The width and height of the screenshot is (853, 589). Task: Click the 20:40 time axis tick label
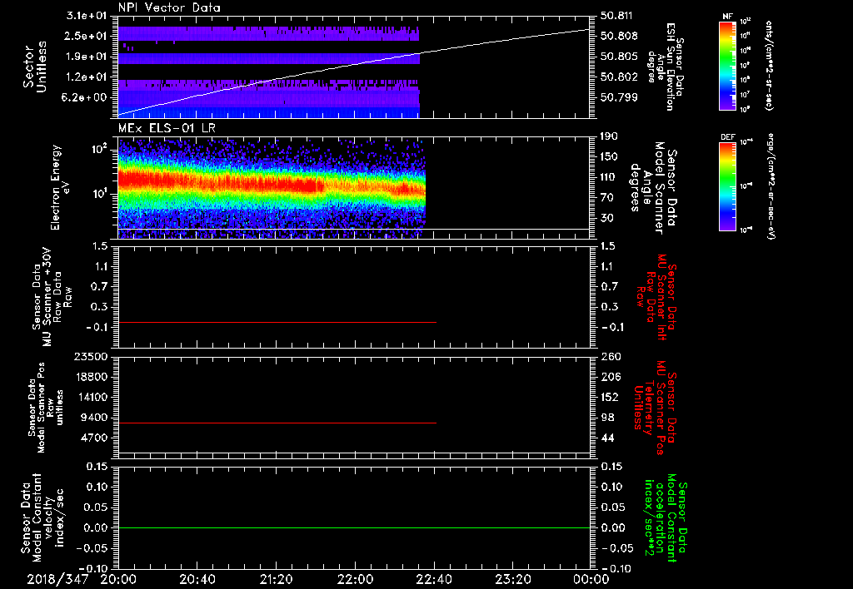coord(197,579)
